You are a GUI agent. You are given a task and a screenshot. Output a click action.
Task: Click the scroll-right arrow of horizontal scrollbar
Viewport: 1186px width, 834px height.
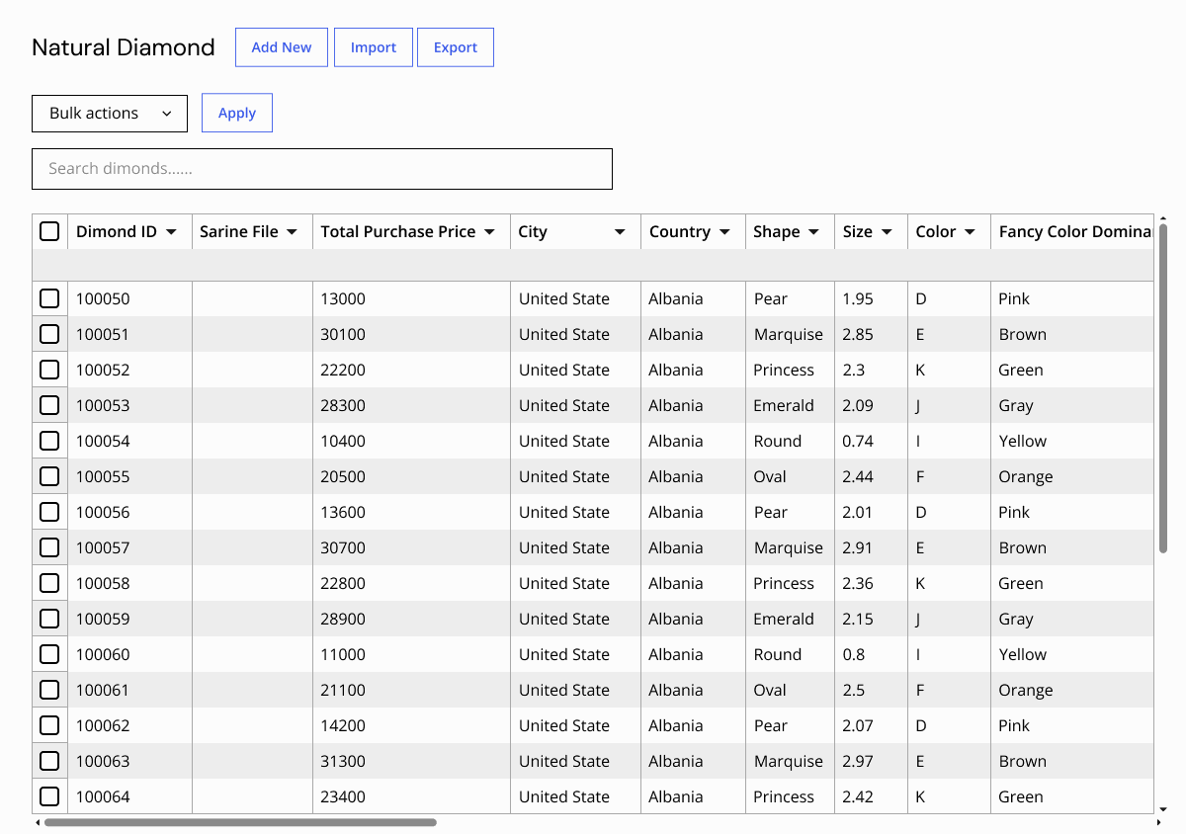point(1158,822)
